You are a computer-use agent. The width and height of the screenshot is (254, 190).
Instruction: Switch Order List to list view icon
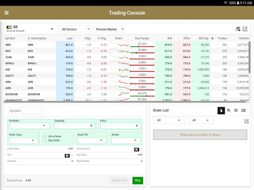(236, 110)
